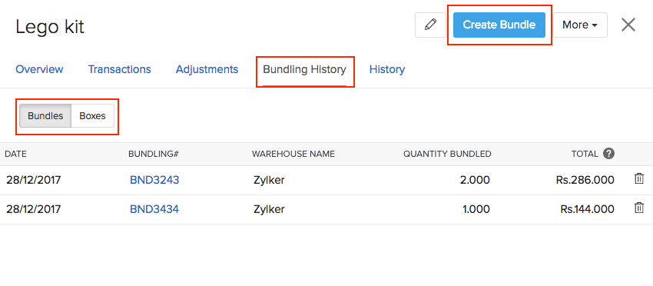Viewport: 653px width, 286px height.
Task: Click the WAREHOUSE NAME column header
Action: coord(293,154)
